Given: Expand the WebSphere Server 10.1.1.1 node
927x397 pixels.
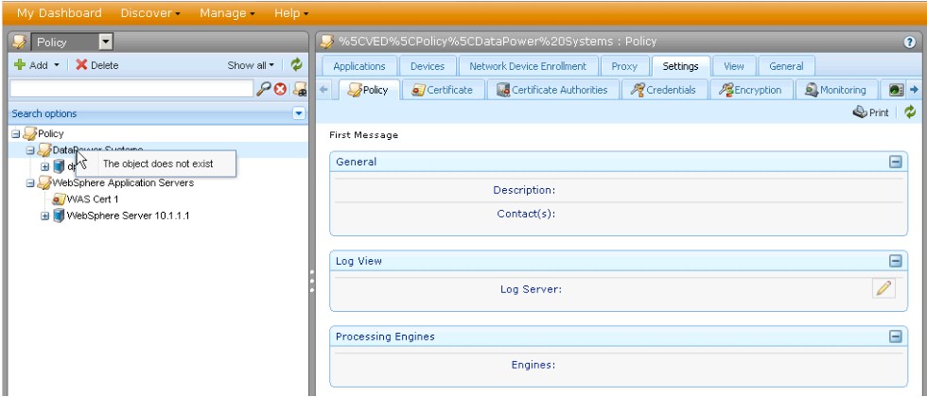Looking at the screenshot, I should click(x=45, y=216).
